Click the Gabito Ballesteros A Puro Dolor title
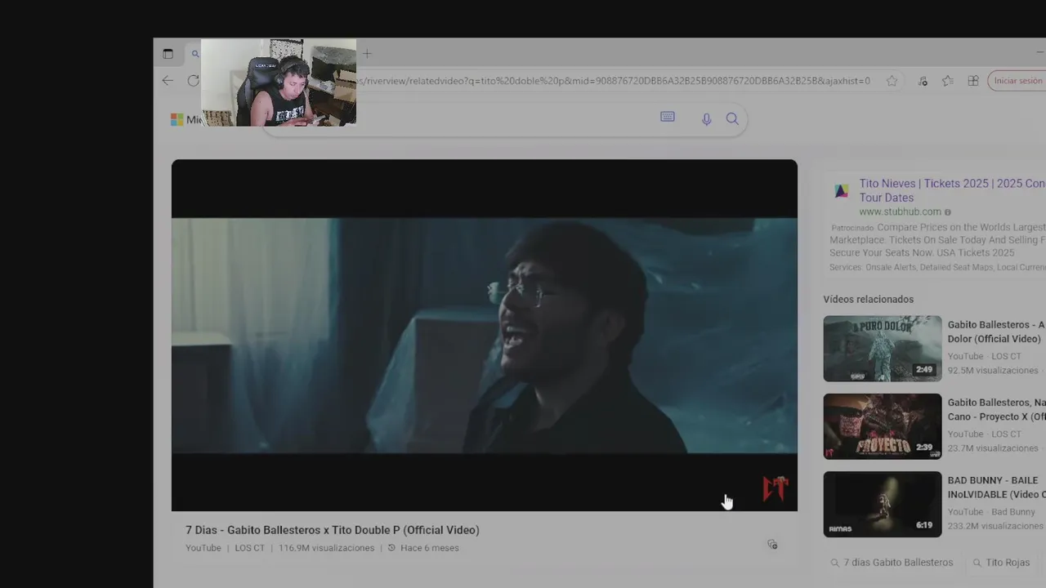The image size is (1046, 588). (x=996, y=332)
